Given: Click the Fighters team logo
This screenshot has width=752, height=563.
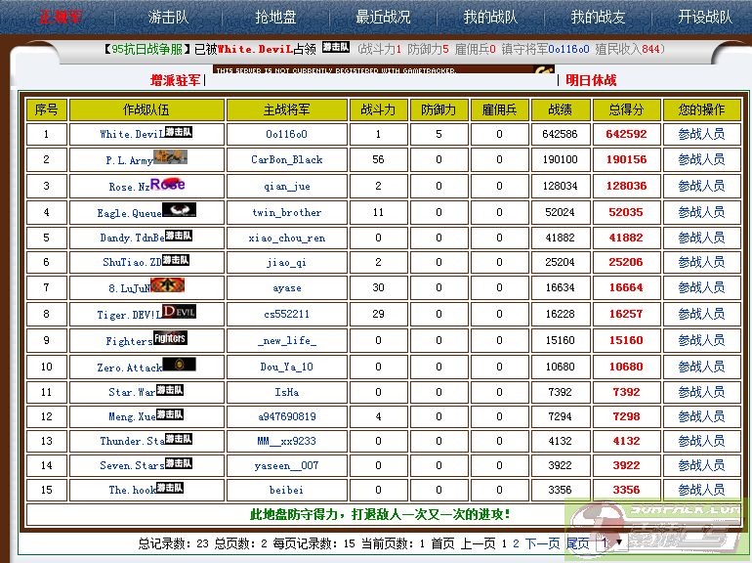Looking at the screenshot, I should (170, 338).
